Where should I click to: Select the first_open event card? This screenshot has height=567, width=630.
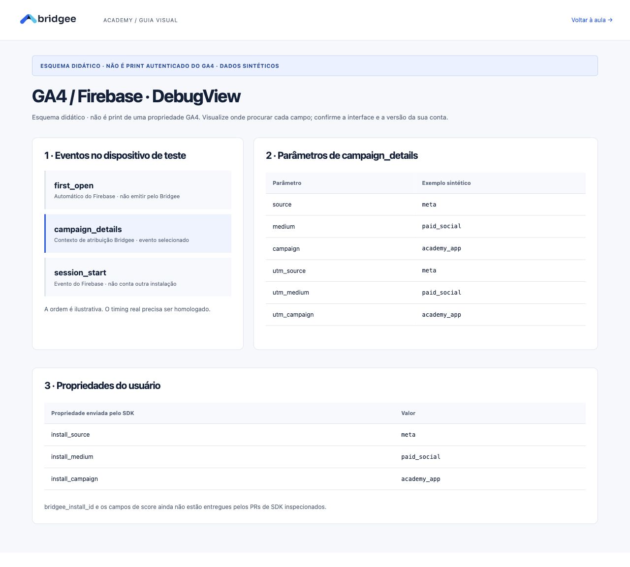(138, 190)
